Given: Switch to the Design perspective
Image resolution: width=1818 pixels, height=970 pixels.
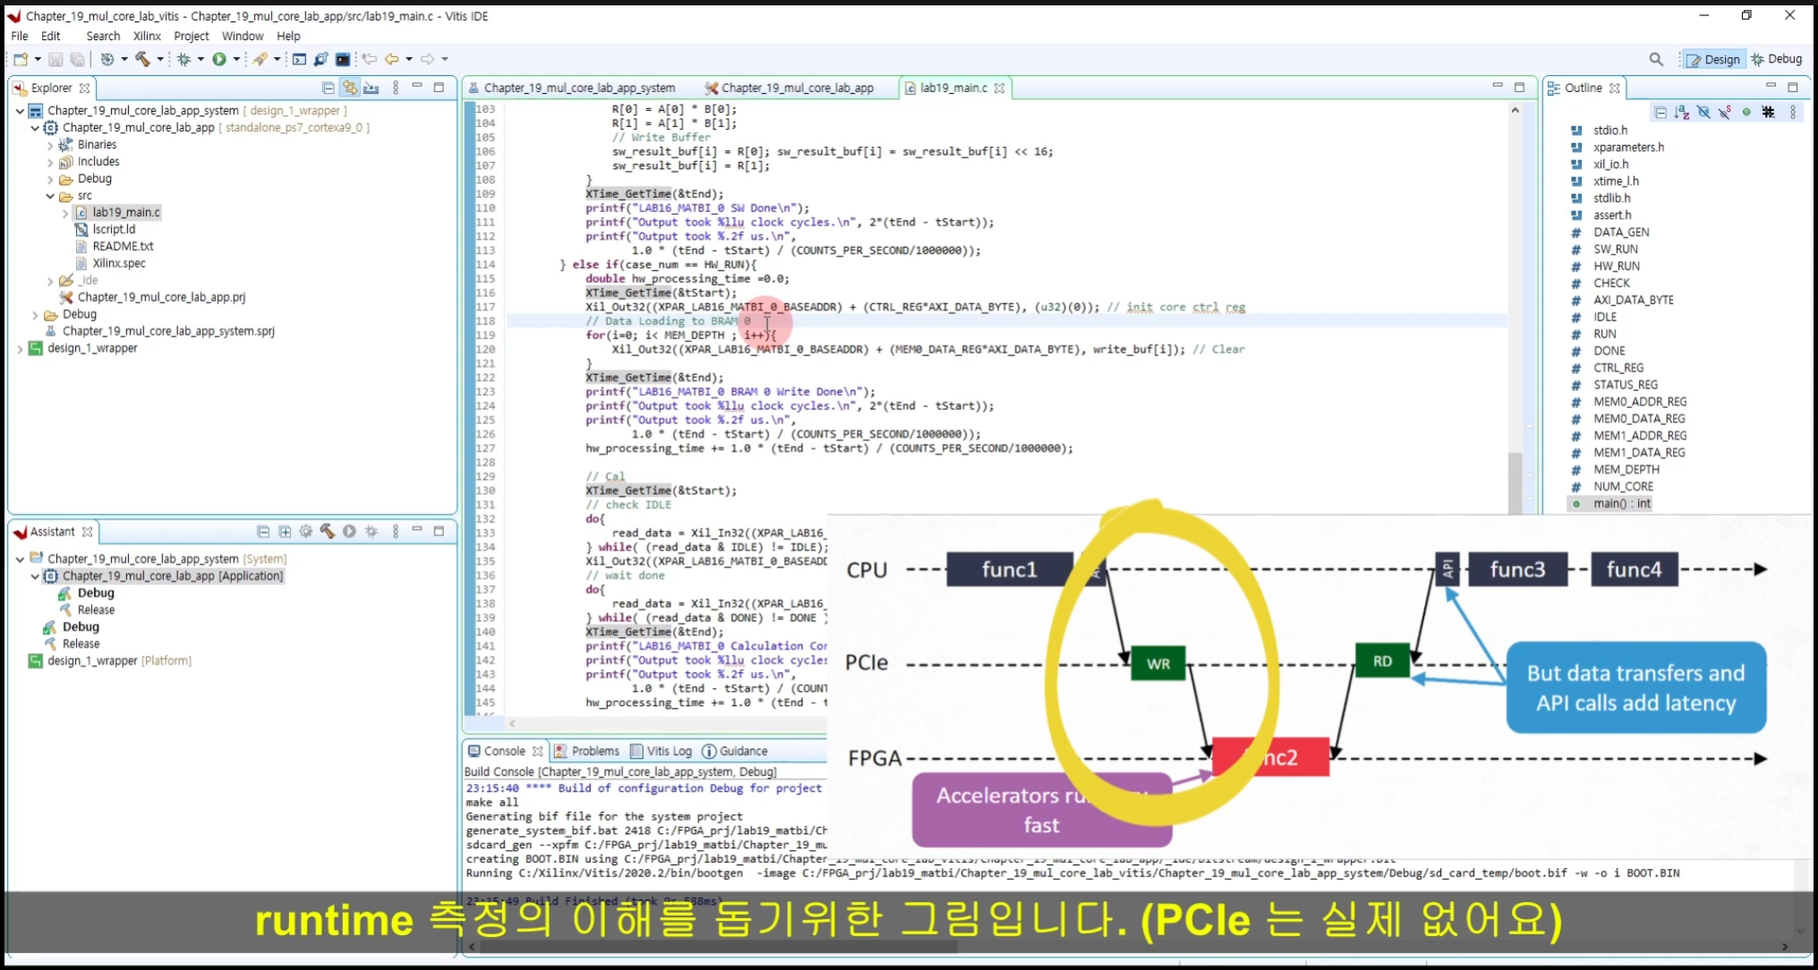Looking at the screenshot, I should tap(1713, 59).
